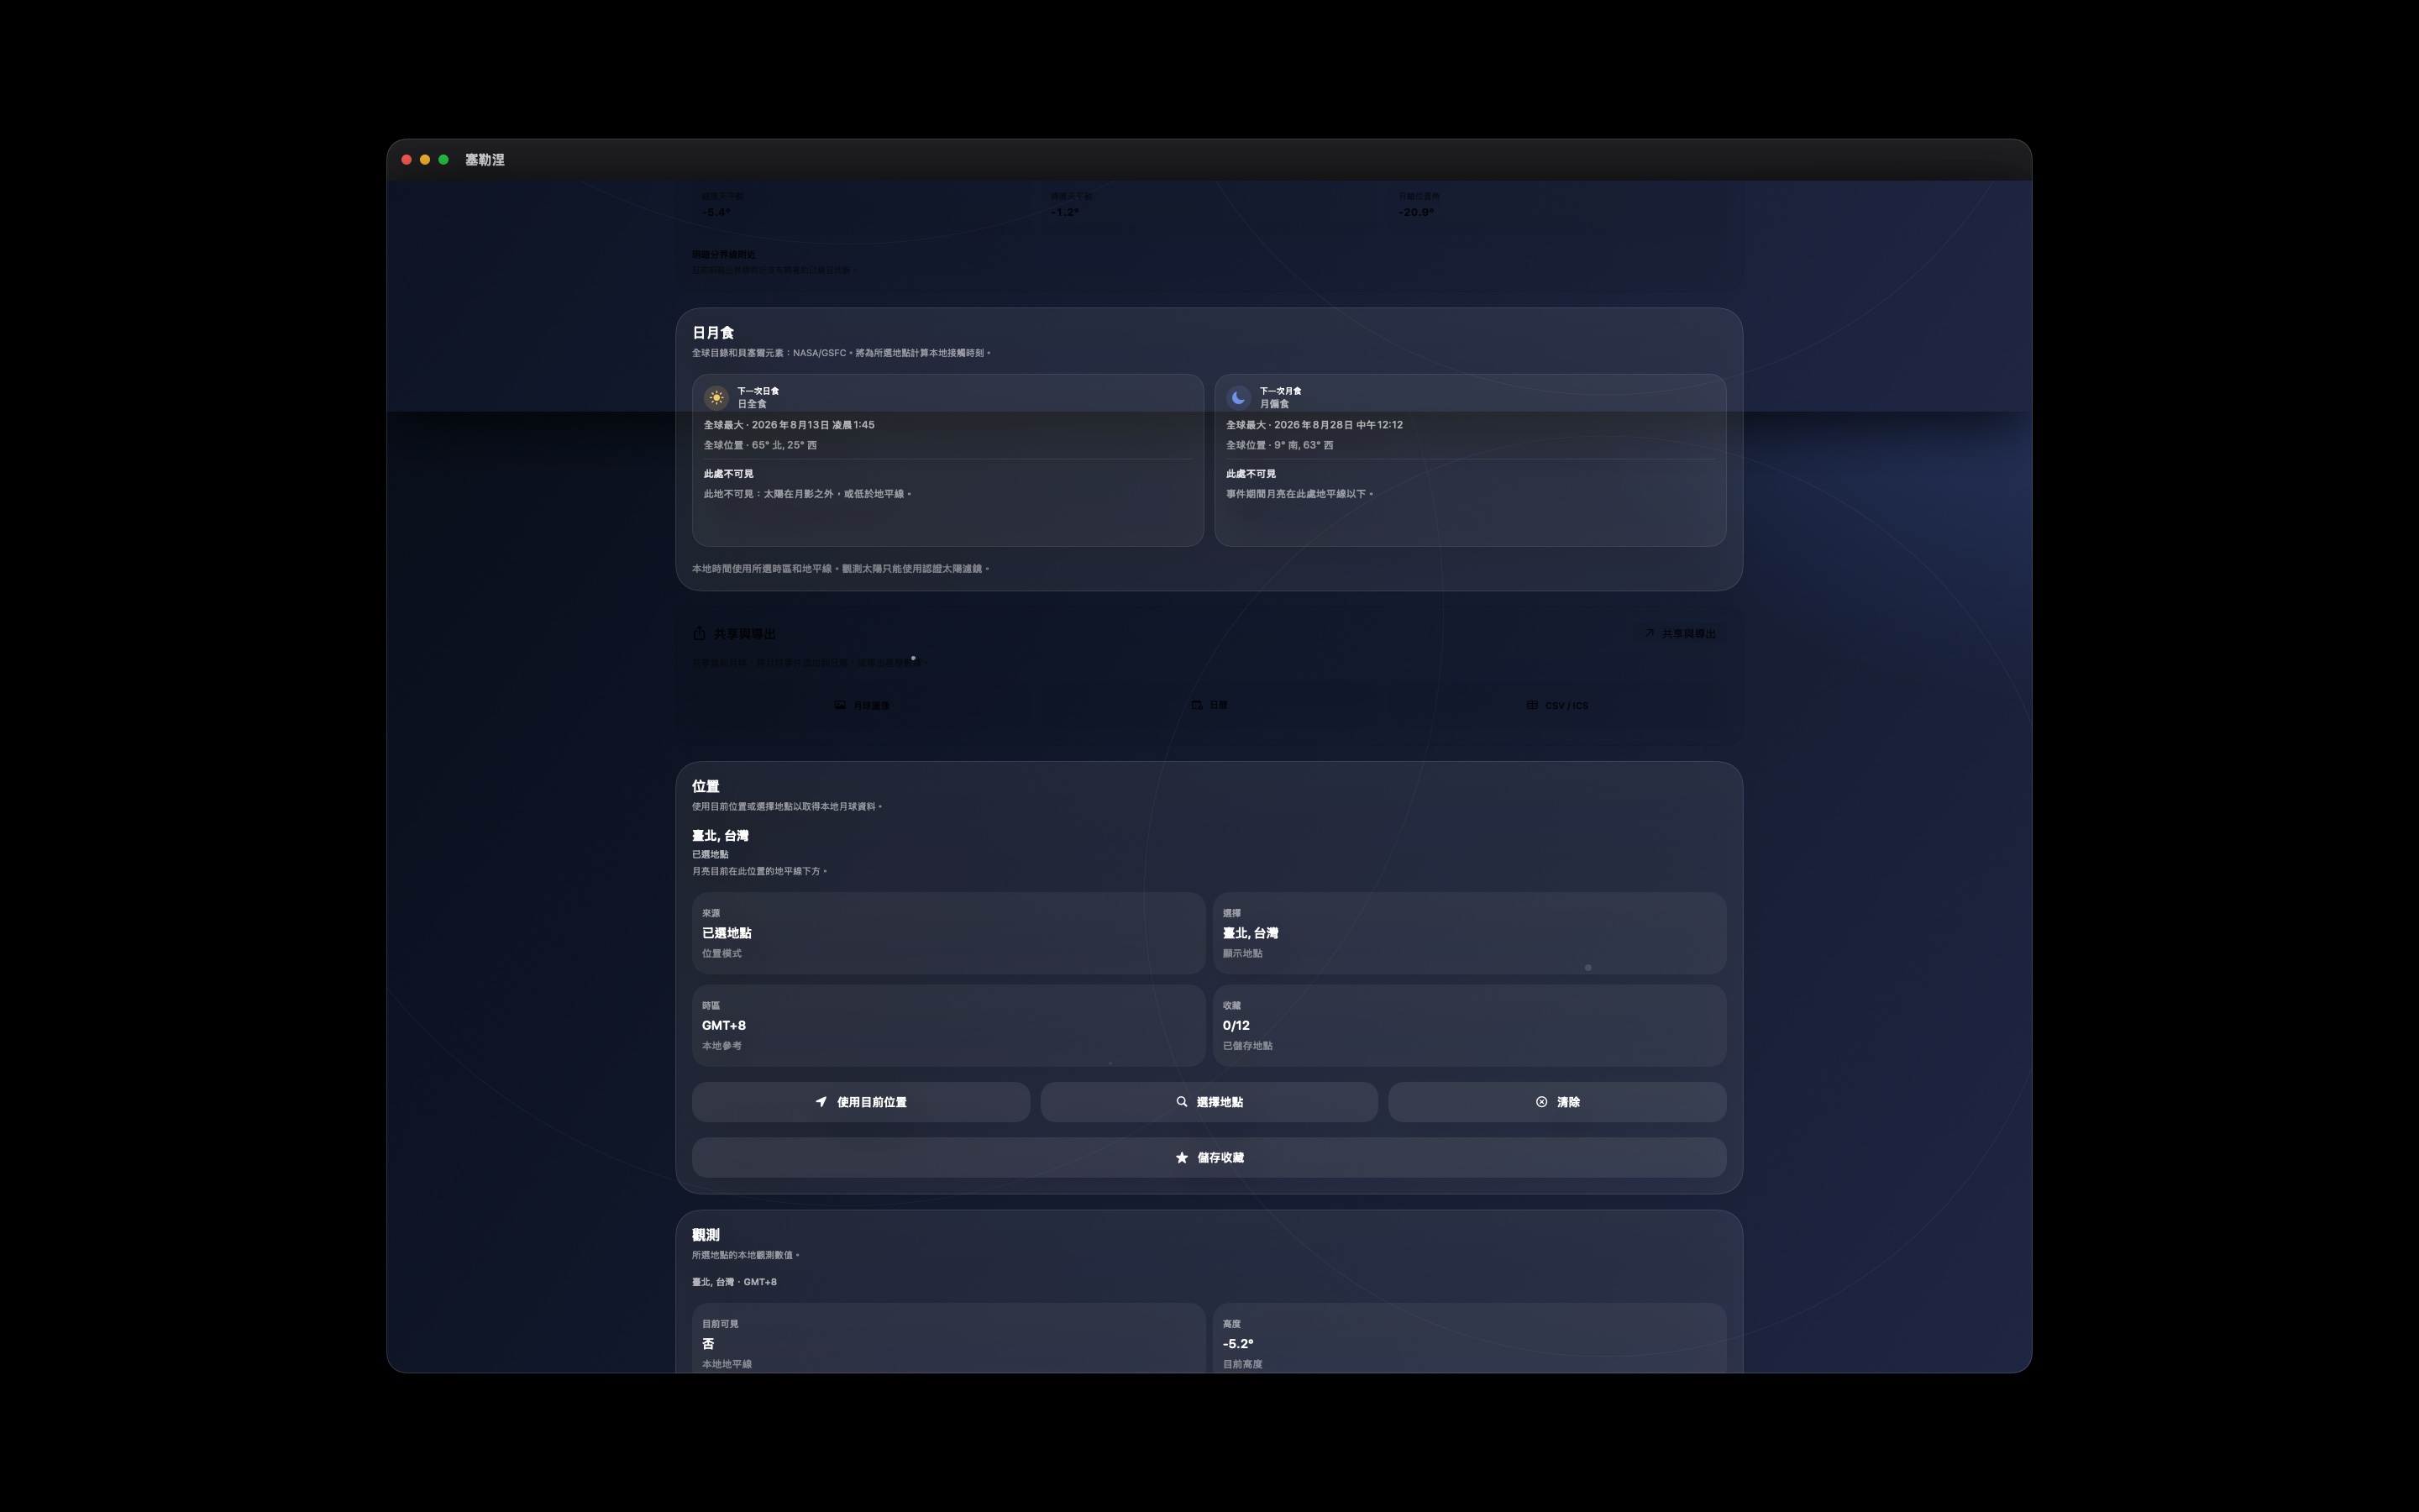Click the 觀測 section heading

click(x=706, y=1235)
